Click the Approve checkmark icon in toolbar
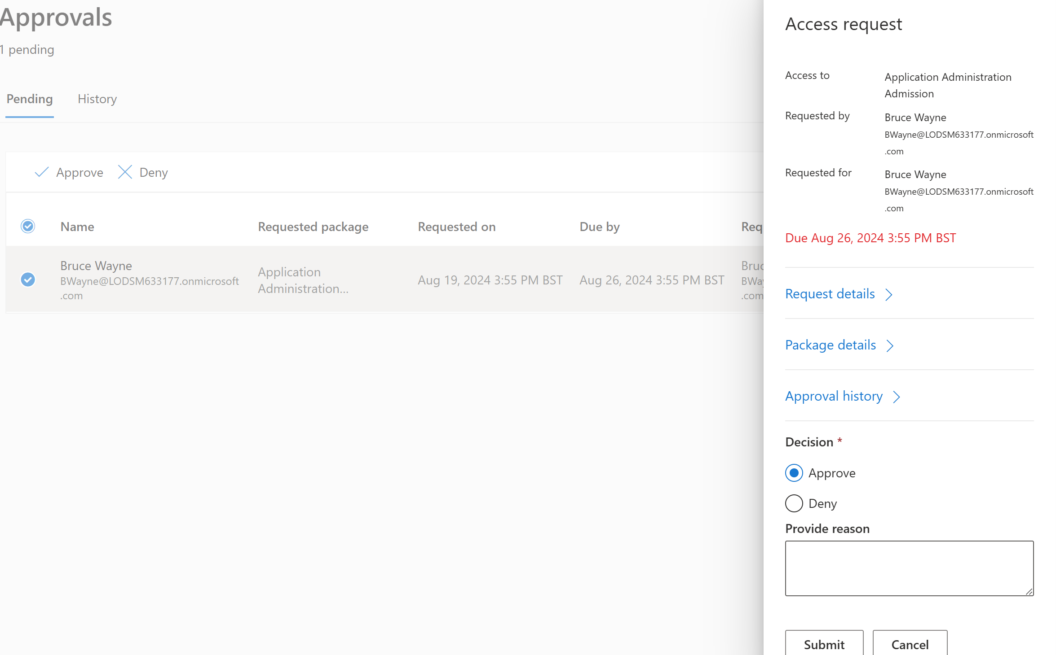 click(42, 172)
